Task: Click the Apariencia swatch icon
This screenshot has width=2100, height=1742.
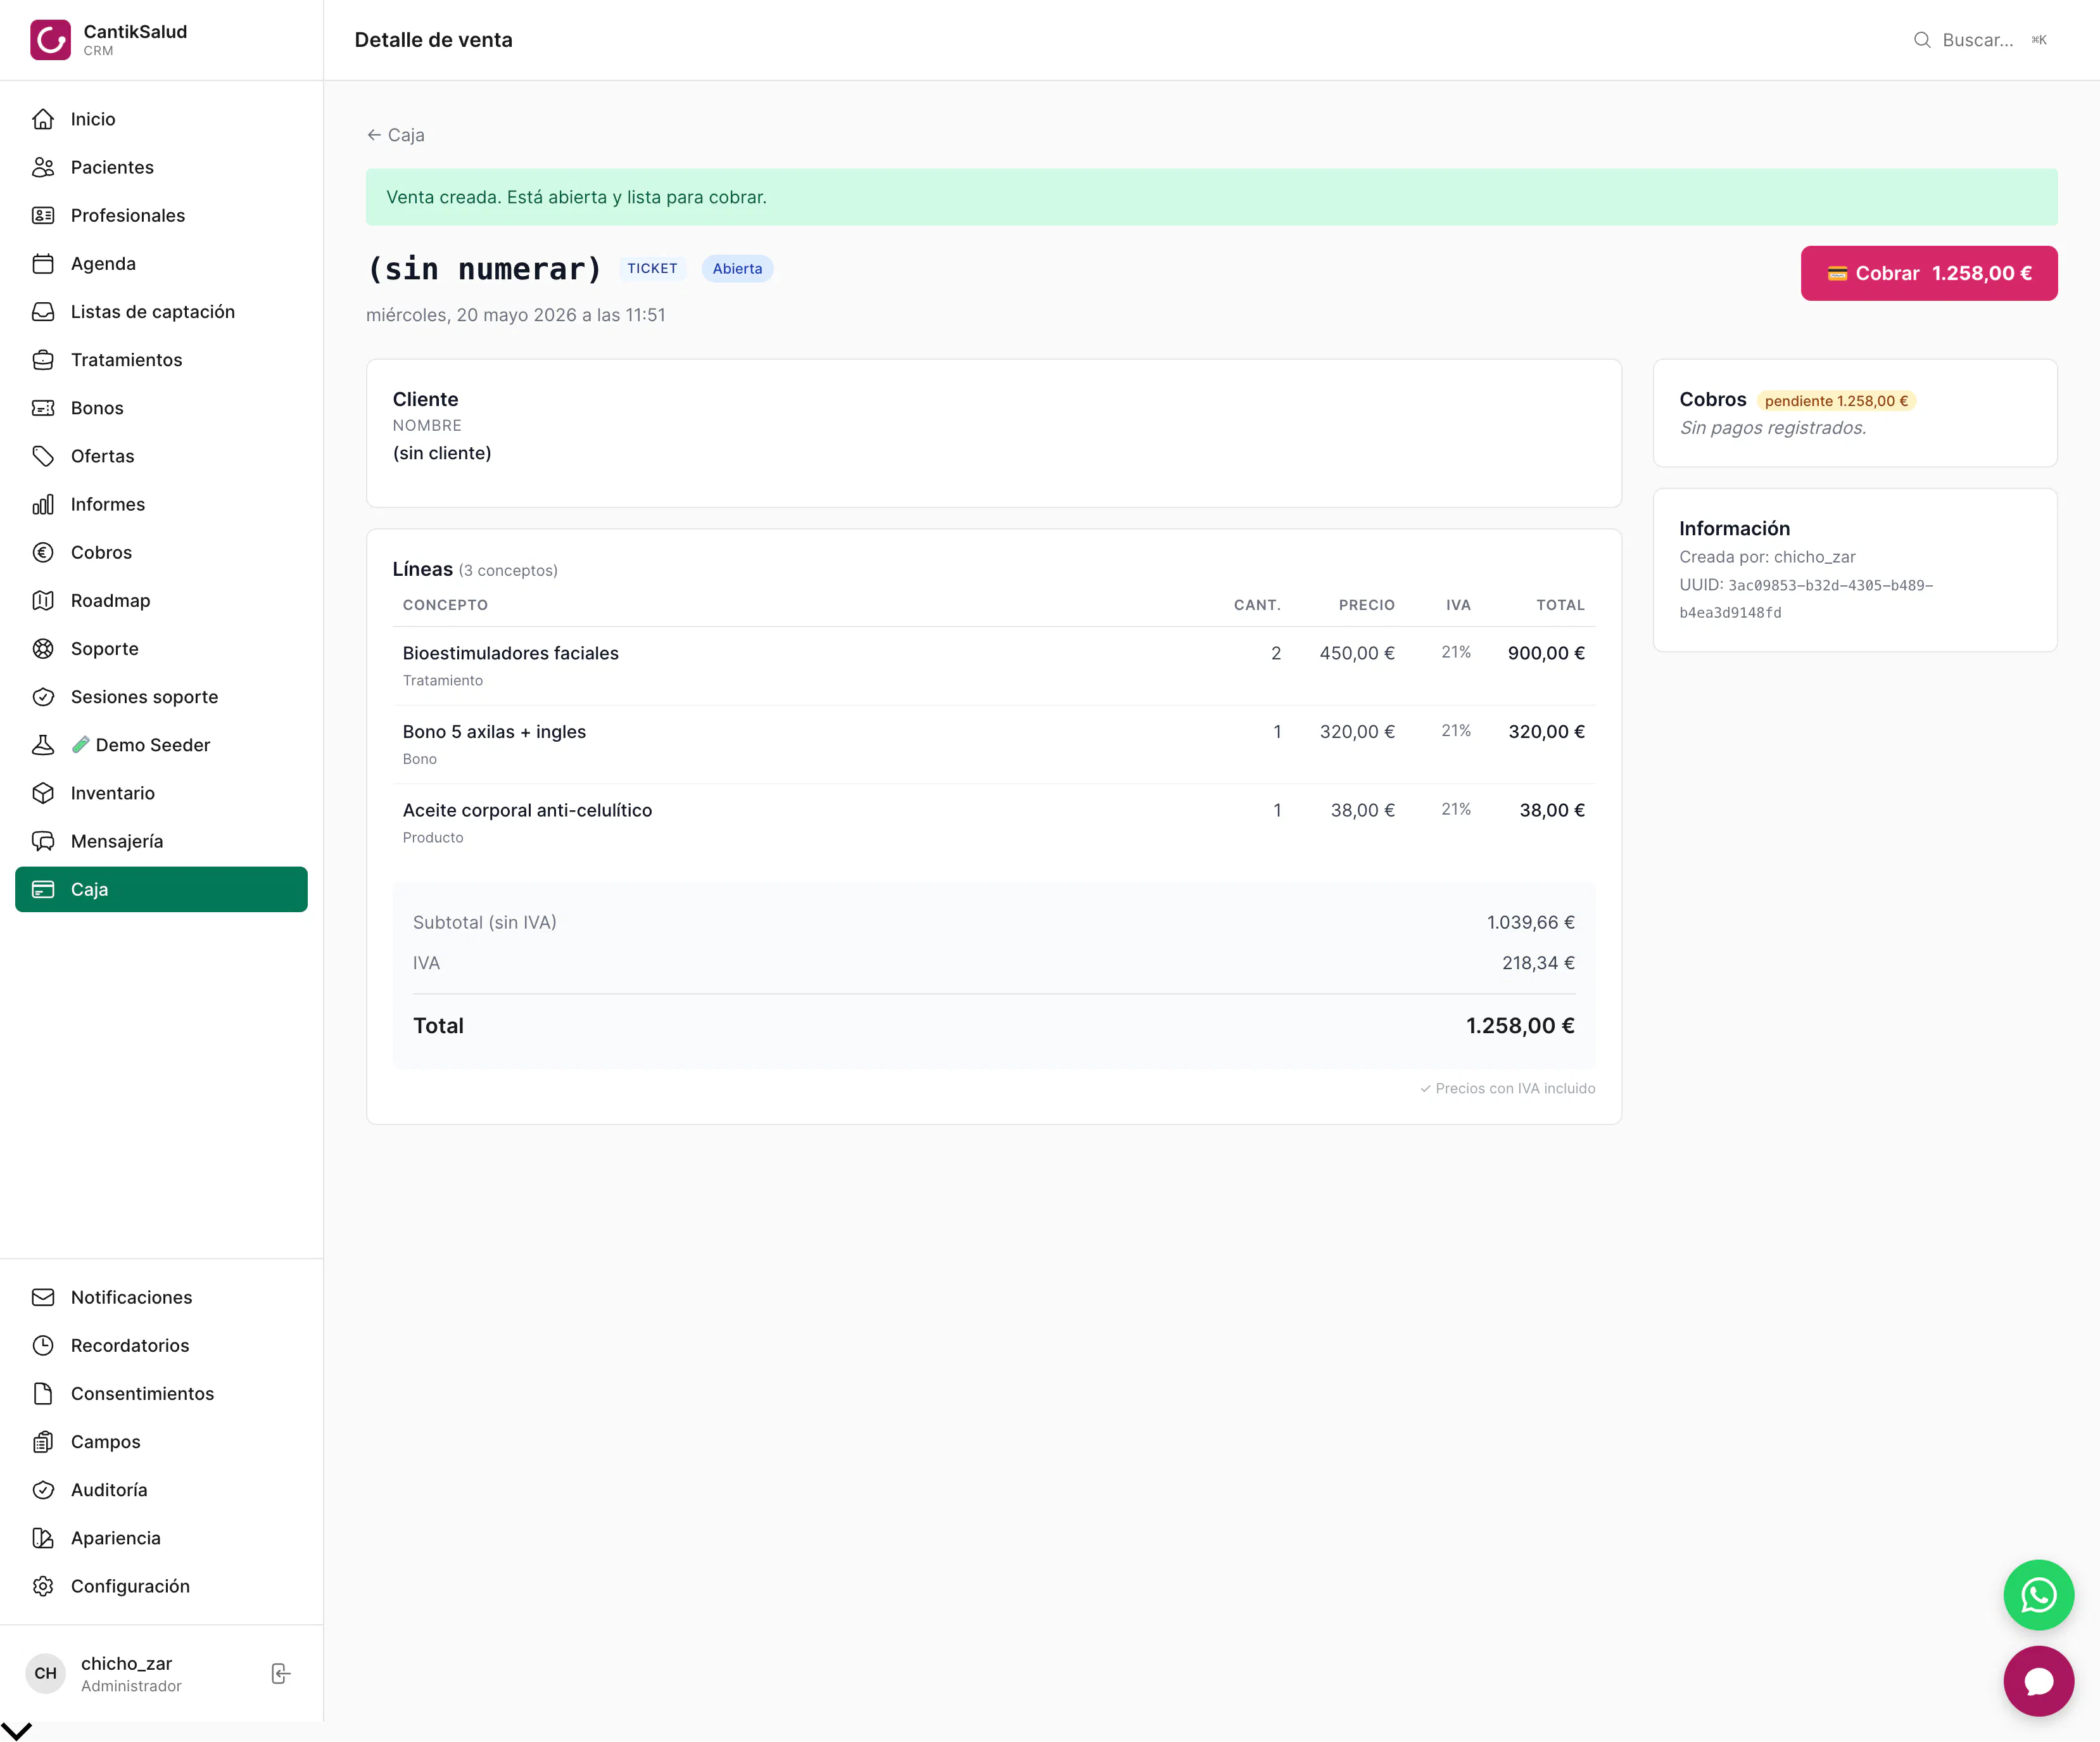Action: pyautogui.click(x=43, y=1538)
